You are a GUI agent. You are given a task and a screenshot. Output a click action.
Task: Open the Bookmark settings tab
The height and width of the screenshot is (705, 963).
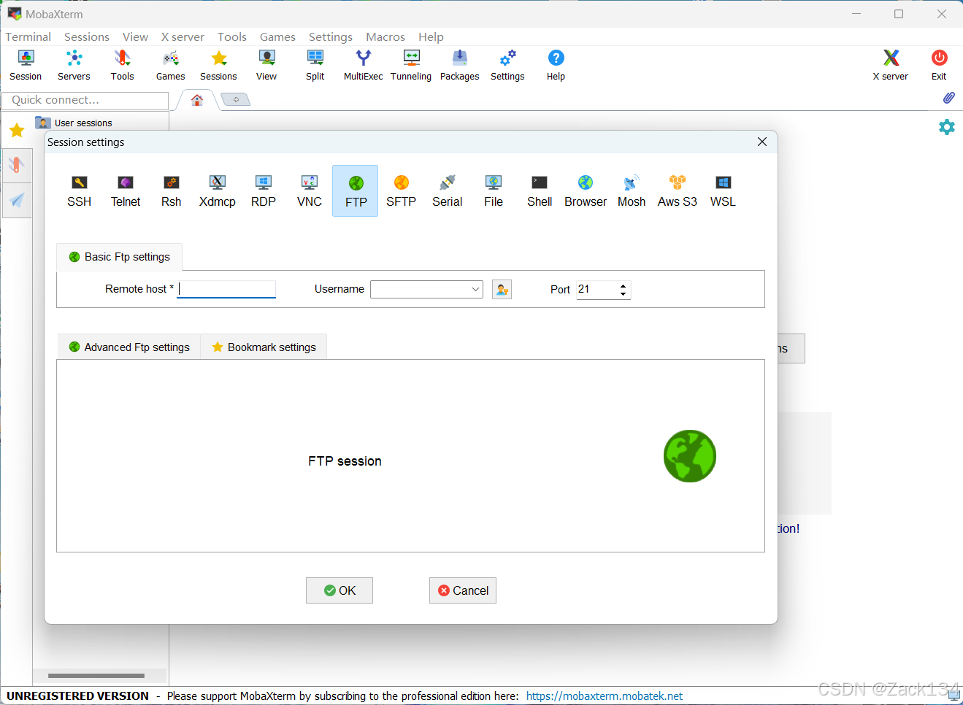point(264,347)
